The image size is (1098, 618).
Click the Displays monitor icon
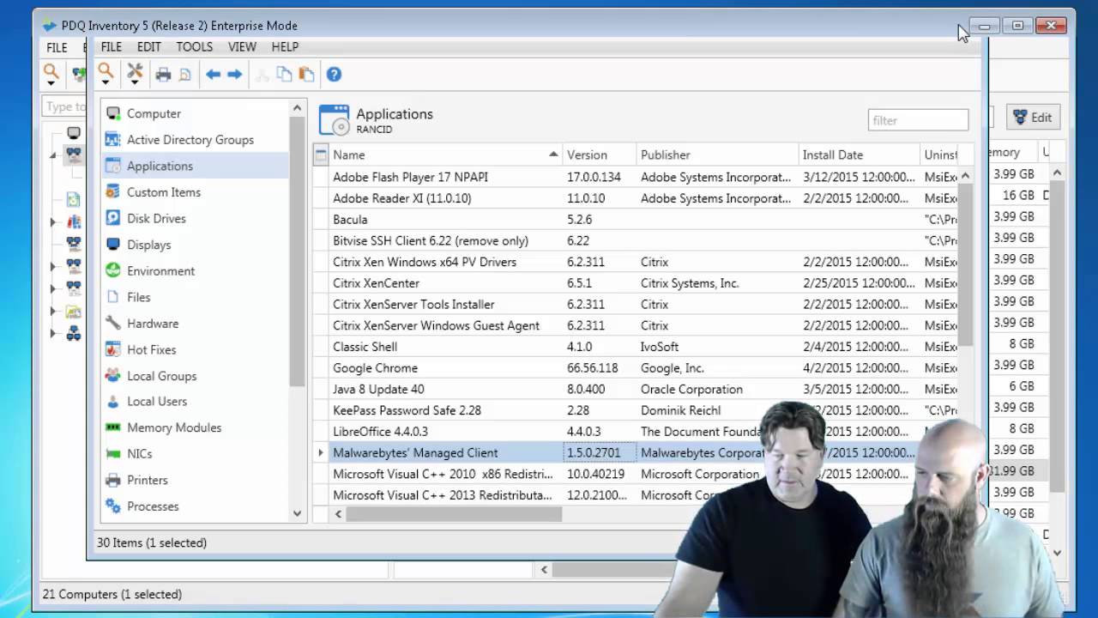click(112, 244)
